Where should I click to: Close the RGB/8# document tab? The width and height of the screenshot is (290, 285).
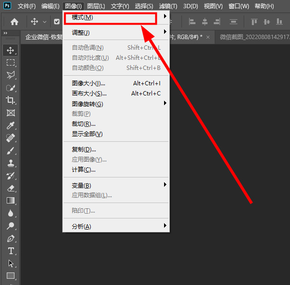(208, 37)
